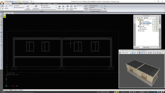Click the green hamburger icon in the drawing corner
Image resolution: width=165 pixels, height=93 pixels.
pos(5,16)
